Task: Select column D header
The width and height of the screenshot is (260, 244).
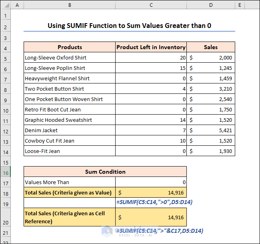Action: coord(211,5)
